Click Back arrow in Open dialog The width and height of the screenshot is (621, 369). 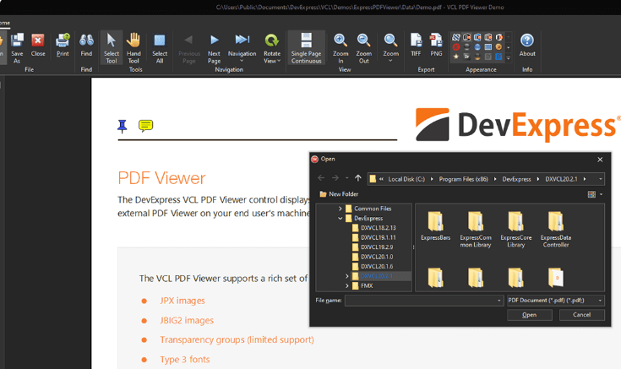[x=321, y=178]
